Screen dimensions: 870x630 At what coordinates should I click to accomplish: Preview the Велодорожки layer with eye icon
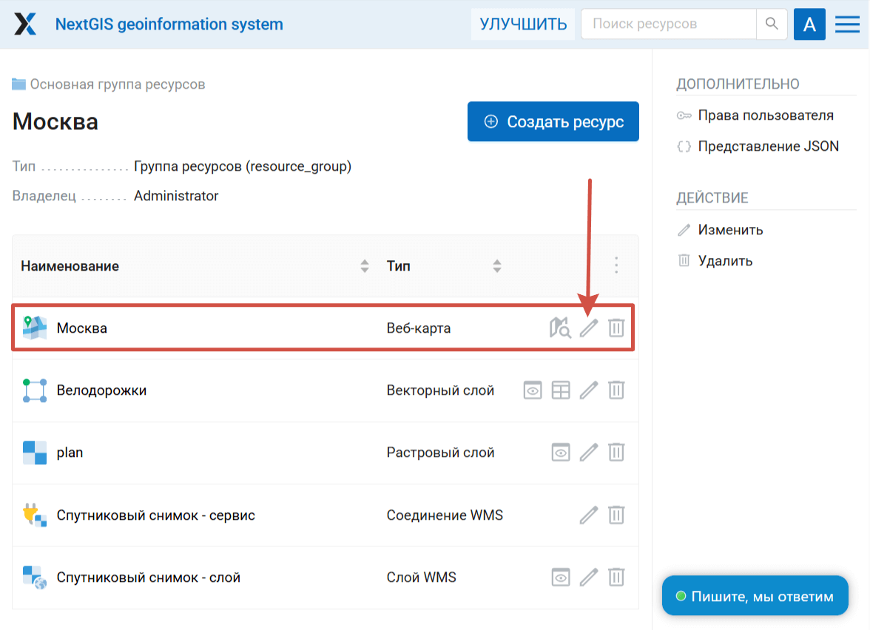tap(533, 390)
